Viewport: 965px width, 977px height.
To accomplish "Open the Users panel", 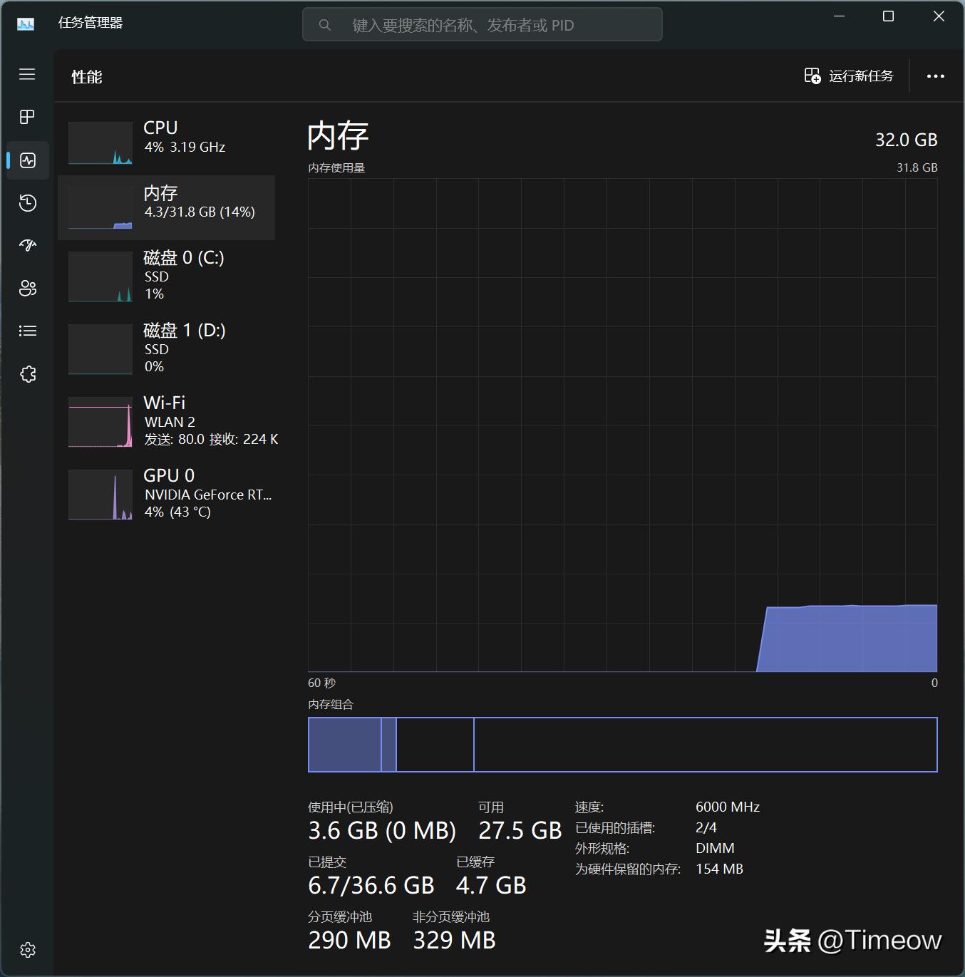I will click(x=27, y=288).
